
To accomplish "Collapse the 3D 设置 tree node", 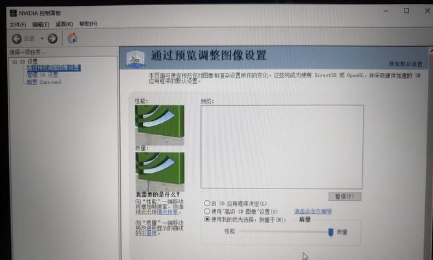I will click(x=14, y=62).
